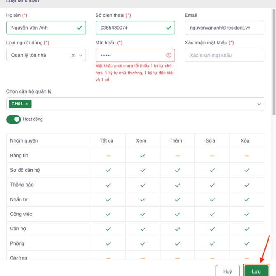Click the password error warning icon
This screenshot has width=276, height=276.
click(169, 55)
